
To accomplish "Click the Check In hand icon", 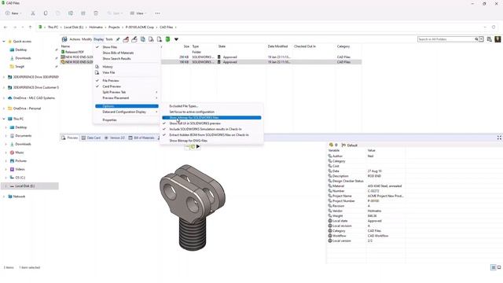I will coord(134,39).
